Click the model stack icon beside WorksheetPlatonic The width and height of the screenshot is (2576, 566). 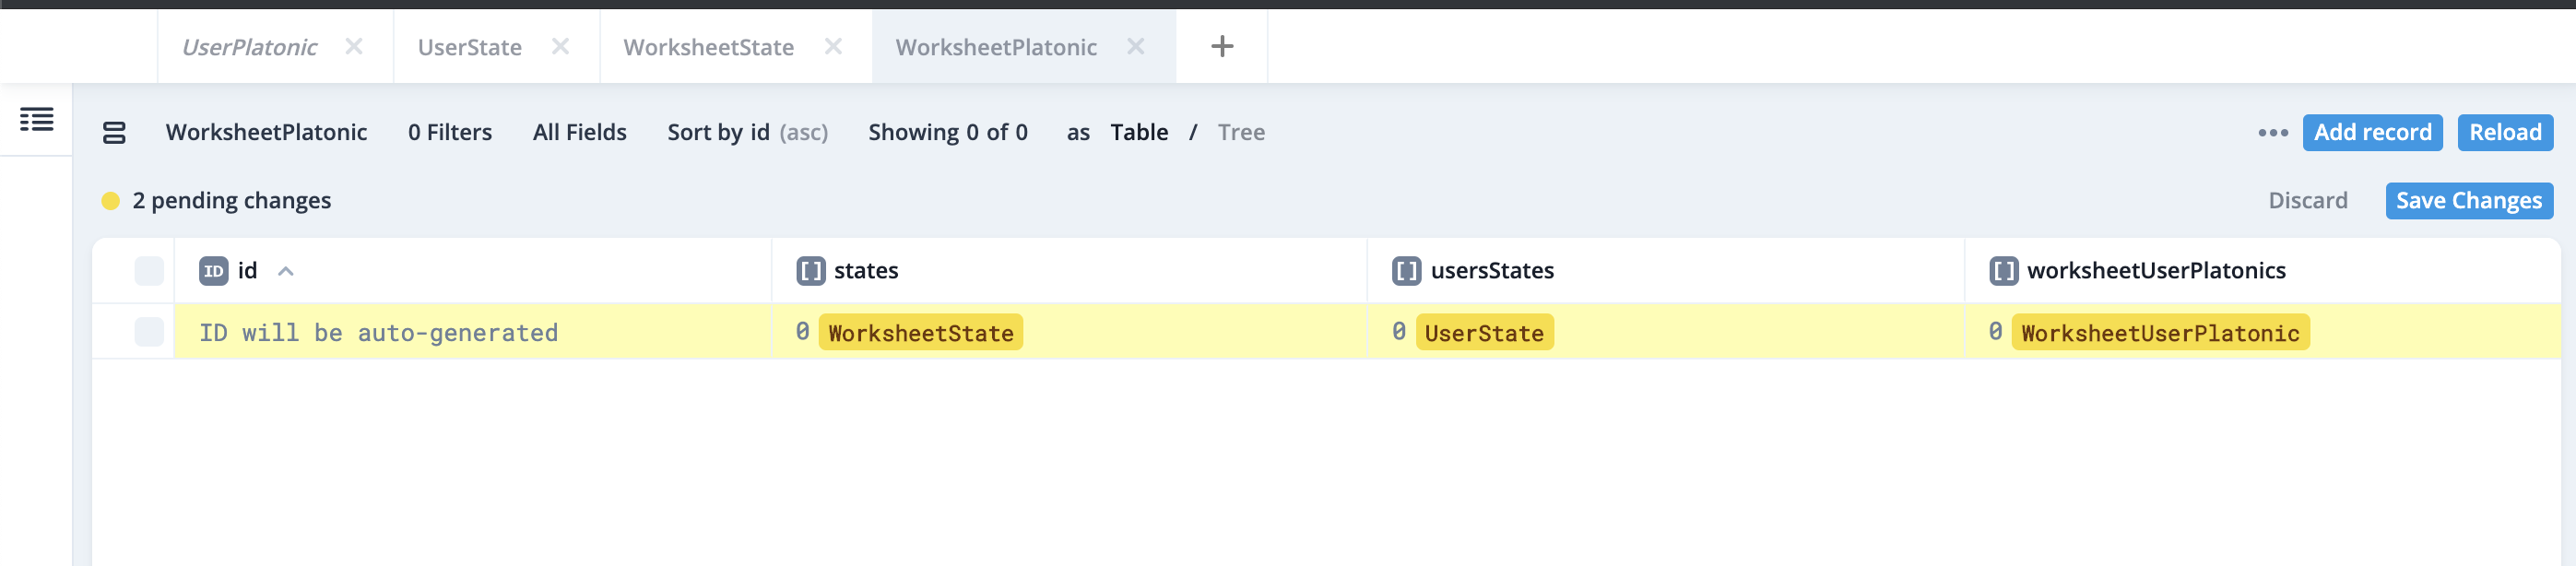[x=114, y=132]
